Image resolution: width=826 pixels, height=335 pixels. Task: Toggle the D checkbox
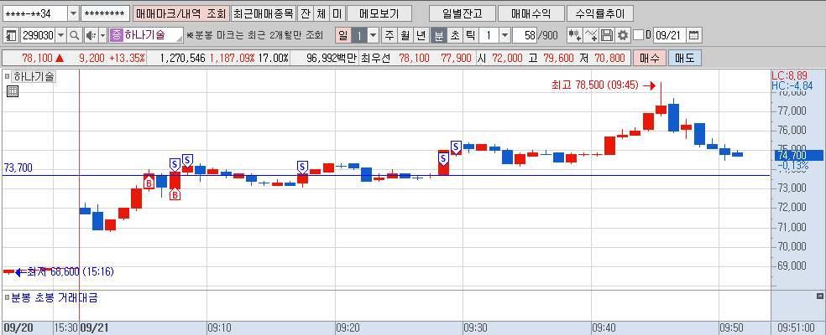639,36
